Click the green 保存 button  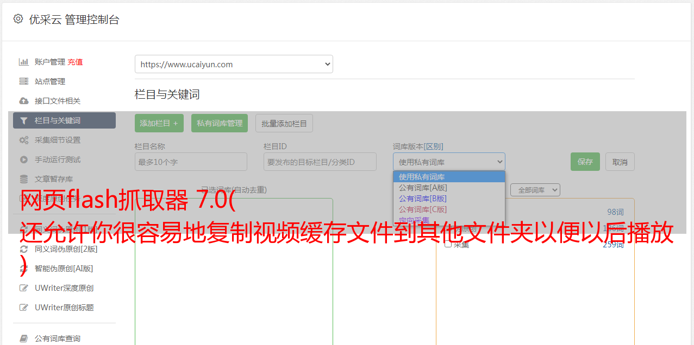(x=585, y=162)
